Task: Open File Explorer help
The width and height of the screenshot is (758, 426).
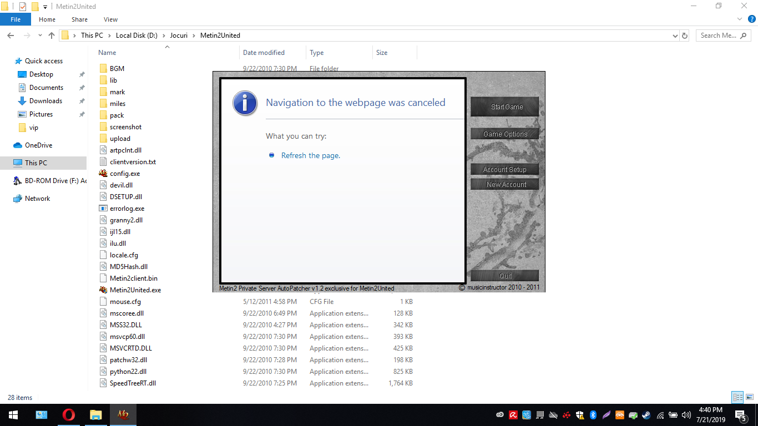Action: (752, 19)
